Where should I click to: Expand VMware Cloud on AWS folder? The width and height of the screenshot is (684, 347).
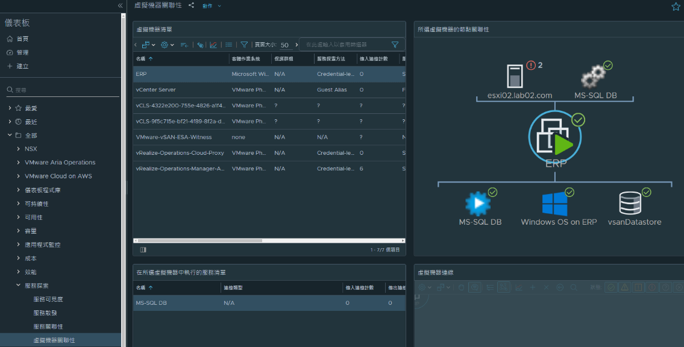point(18,176)
